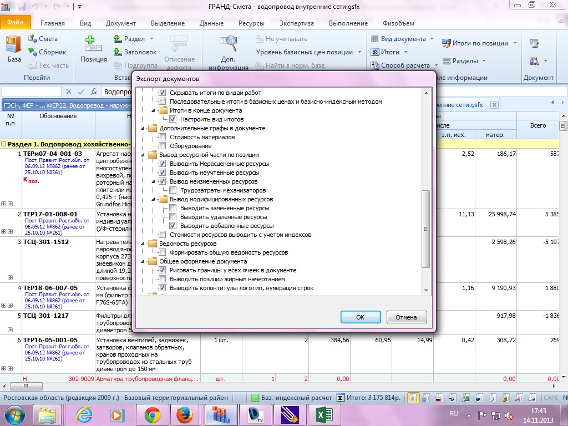Uncheck Скрывать итоги по видам работ

click(163, 93)
